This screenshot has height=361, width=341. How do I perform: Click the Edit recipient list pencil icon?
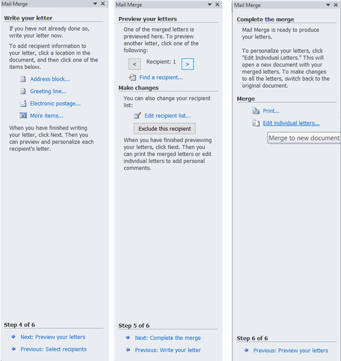pyautogui.click(x=137, y=115)
